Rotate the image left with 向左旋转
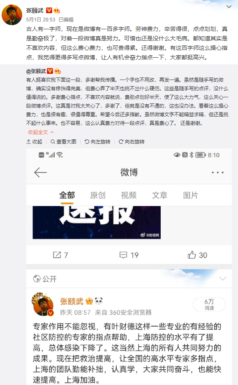Viewport: 238px width, 385px height. 97,142
